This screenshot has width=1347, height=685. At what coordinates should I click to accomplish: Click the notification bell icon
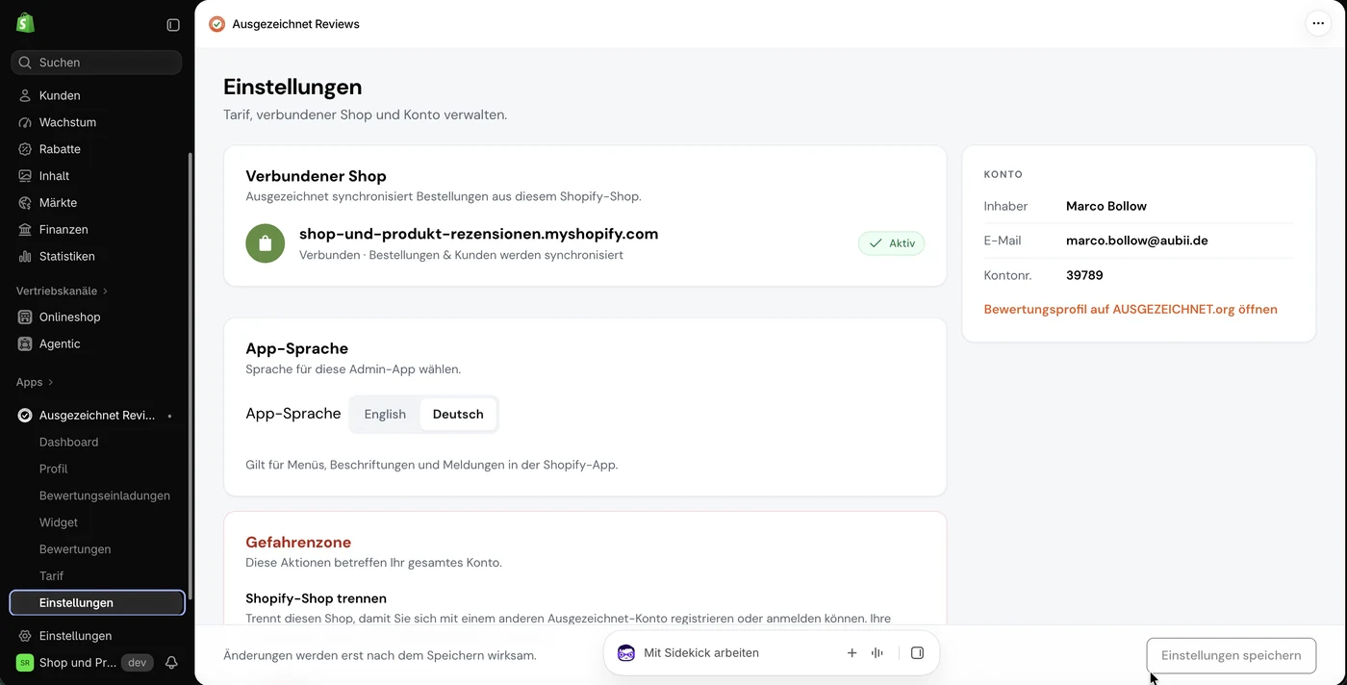pos(171,663)
